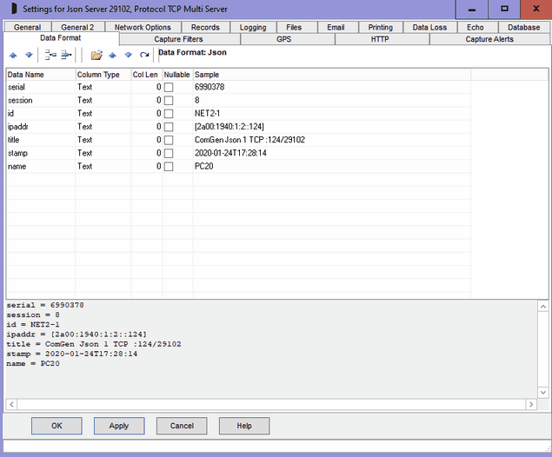
Task: Open the Printing tab
Action: (x=380, y=28)
